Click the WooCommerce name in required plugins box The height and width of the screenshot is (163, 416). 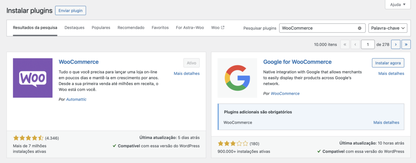pyautogui.click(x=238, y=122)
